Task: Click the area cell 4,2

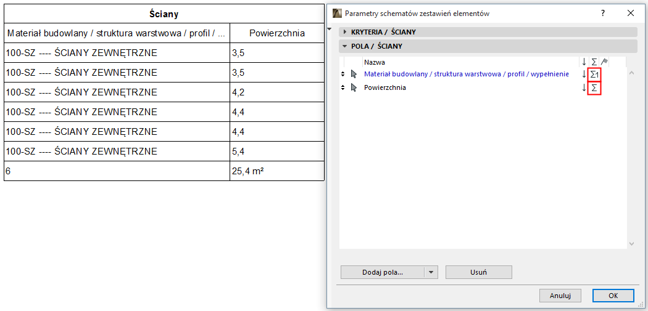Action: point(277,92)
